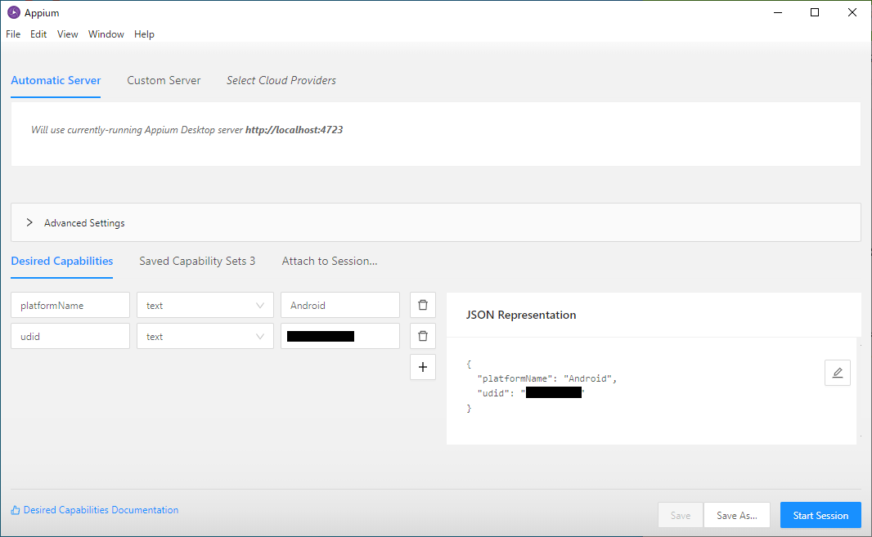Screen dimensions: 872x537
Task: Select the Desired Capabilities tab
Action: [61, 262]
